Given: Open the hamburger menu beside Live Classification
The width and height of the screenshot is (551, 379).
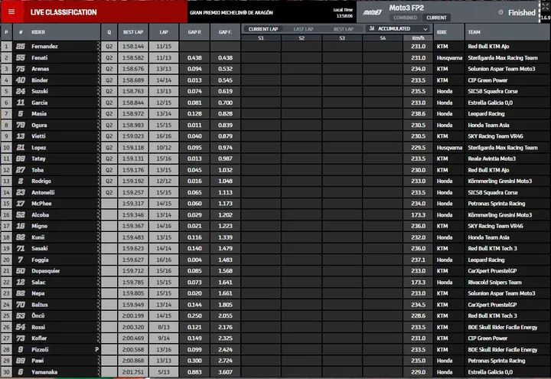Looking at the screenshot, I should point(11,12).
